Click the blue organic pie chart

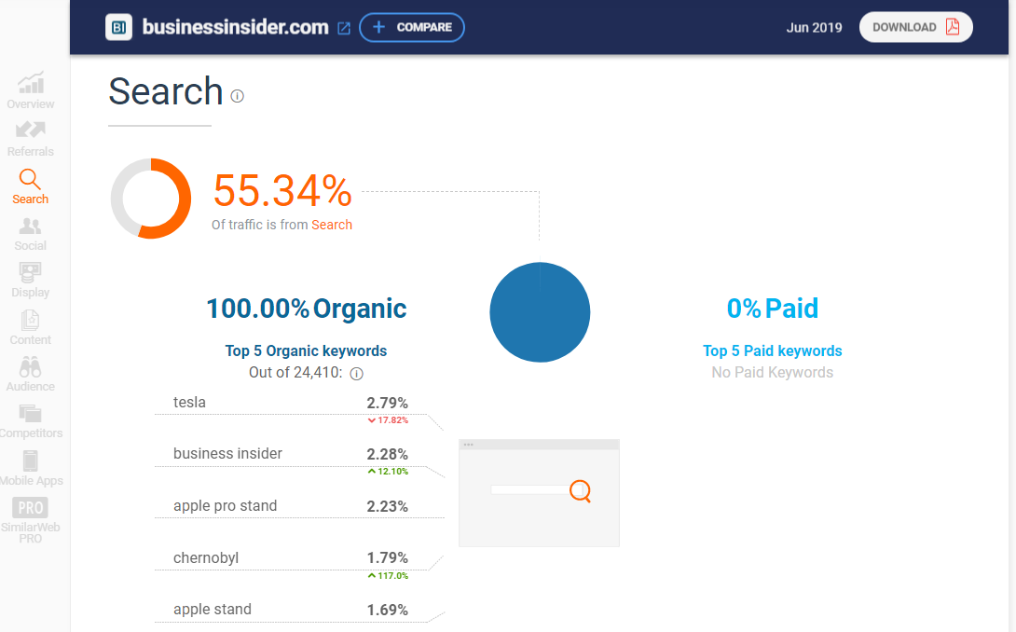(x=540, y=312)
